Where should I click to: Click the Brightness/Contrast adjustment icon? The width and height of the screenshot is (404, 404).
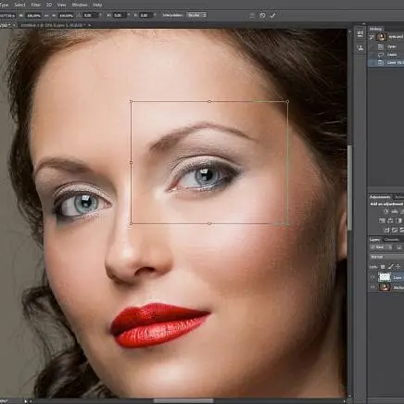(386, 211)
